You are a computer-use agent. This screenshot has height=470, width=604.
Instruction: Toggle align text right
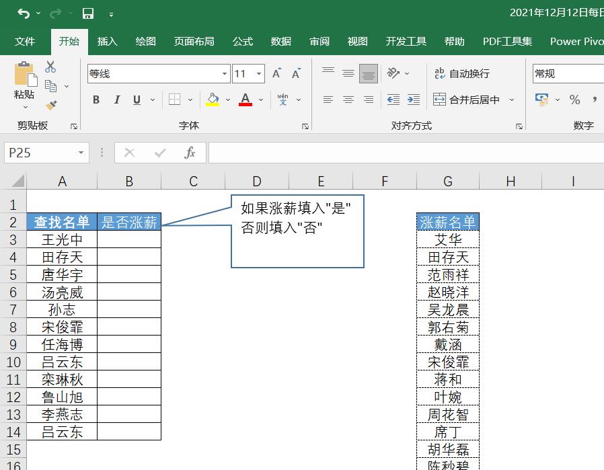click(369, 100)
